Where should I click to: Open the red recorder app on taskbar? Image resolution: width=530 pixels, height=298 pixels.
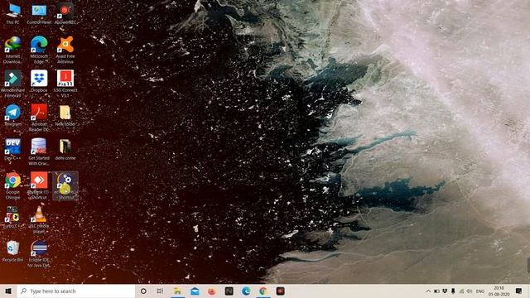(x=280, y=291)
